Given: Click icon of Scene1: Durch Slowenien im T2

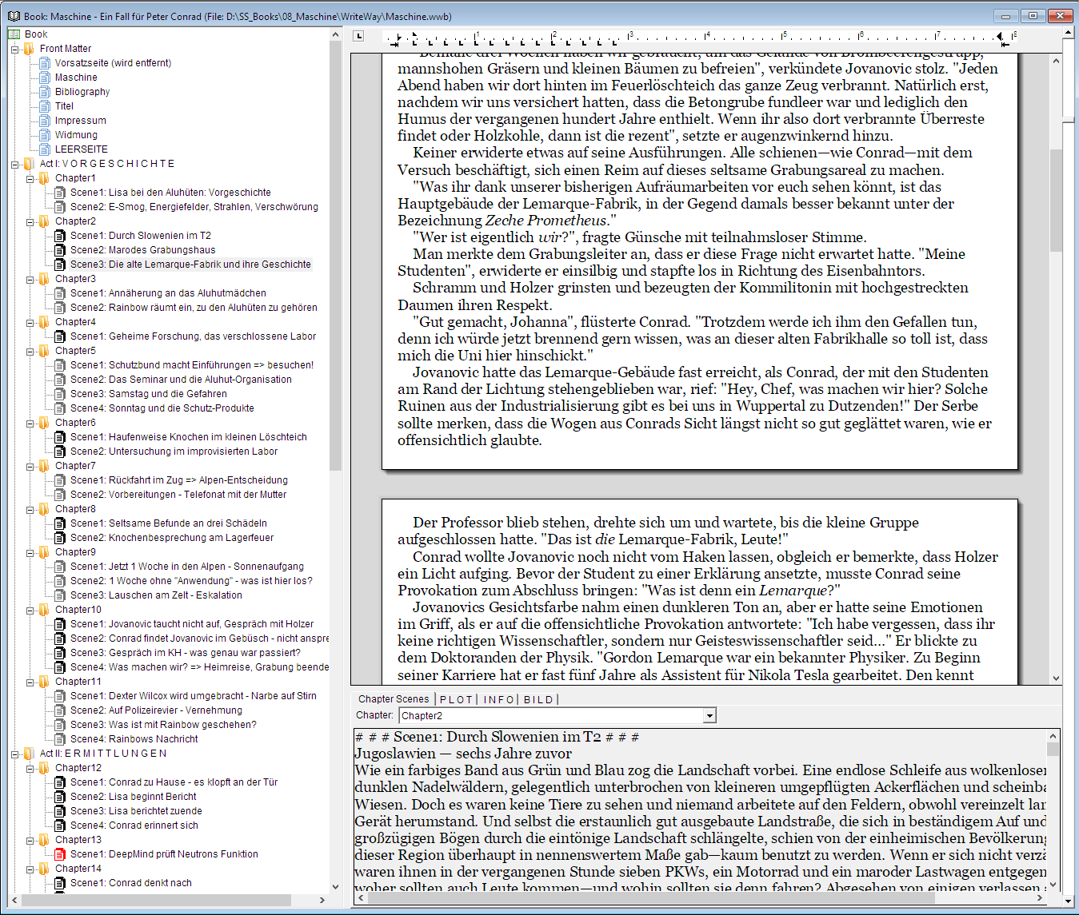Looking at the screenshot, I should point(60,236).
